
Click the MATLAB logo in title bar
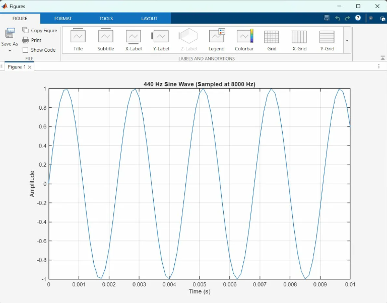click(5, 6)
